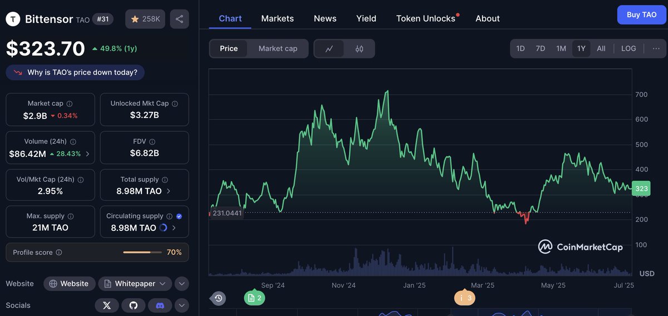The height and width of the screenshot is (316, 668).
Task: Click the Profile score info icon
Action: [x=59, y=253]
